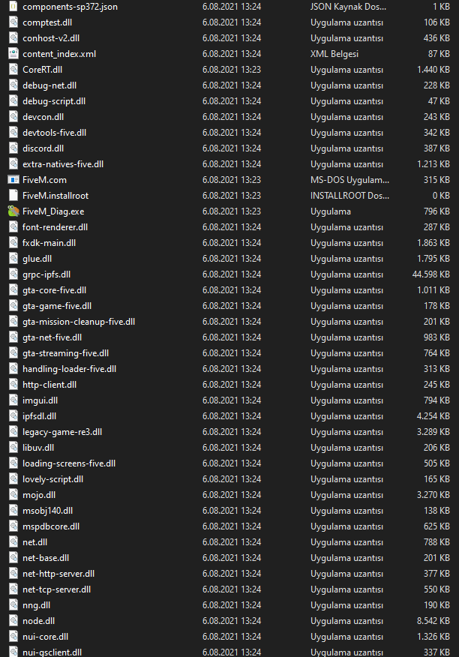
Task: Click the components-sp372.json file icon
Action: [13, 7]
